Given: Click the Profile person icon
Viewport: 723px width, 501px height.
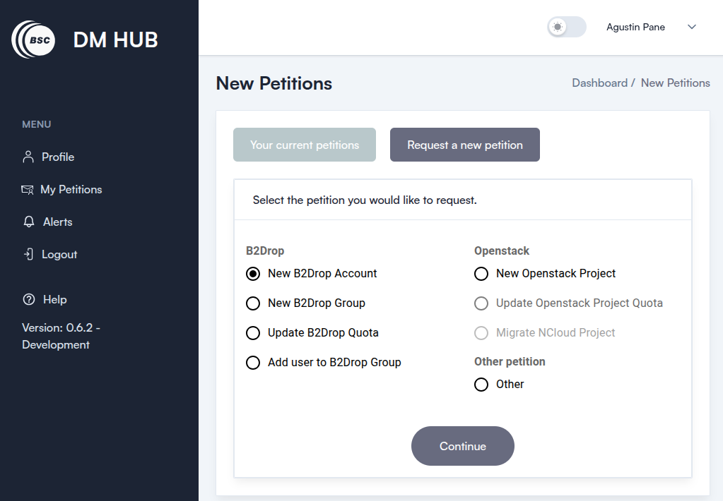Looking at the screenshot, I should click(x=28, y=157).
